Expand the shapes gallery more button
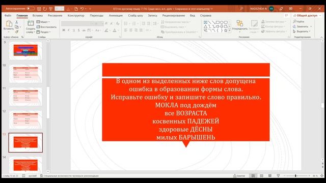The height and width of the screenshot is (183, 326). (230, 30)
